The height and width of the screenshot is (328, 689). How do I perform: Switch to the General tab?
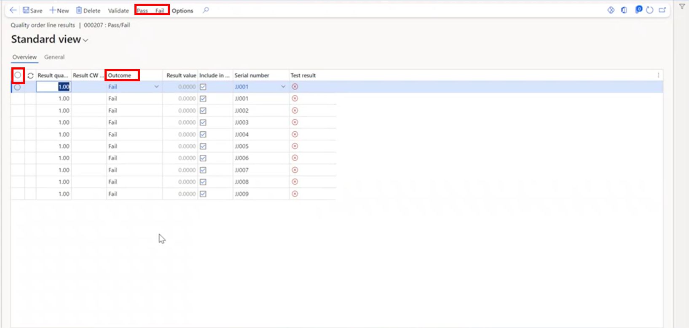tap(54, 57)
